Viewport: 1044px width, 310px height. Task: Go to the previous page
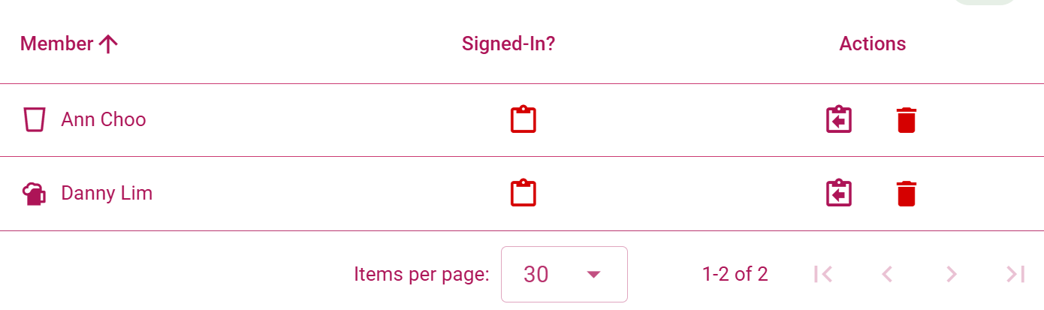click(887, 274)
